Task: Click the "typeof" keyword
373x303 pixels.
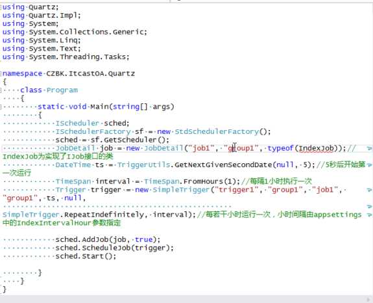Action: click(x=281, y=148)
